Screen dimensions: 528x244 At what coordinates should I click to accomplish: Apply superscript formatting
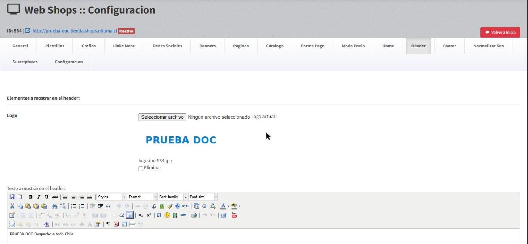pos(148,215)
